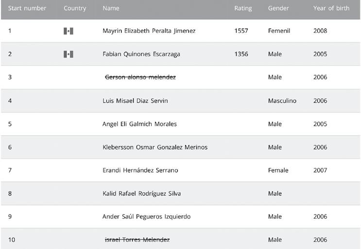
Task: Select Erandi Hernández Serrano name
Action: [x=140, y=171]
